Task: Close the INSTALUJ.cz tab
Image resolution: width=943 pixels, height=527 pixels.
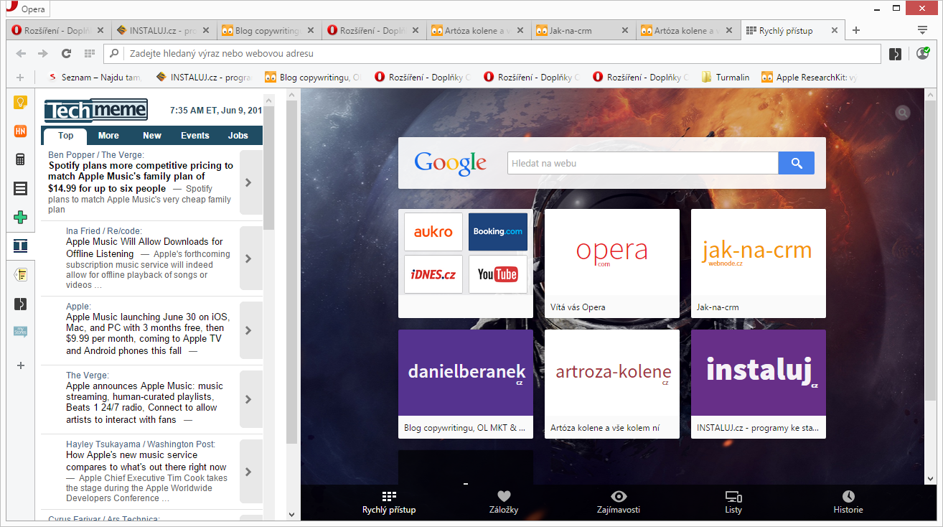Action: [206, 31]
